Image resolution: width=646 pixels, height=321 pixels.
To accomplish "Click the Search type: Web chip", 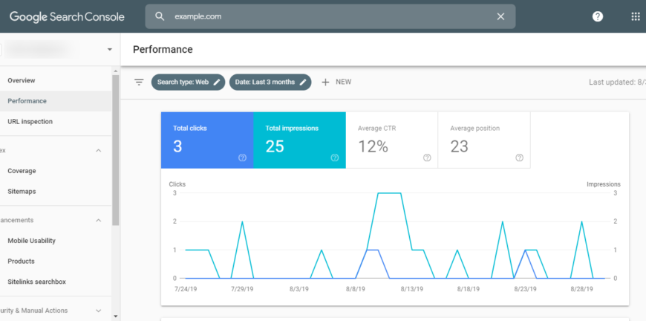I will (x=189, y=82).
